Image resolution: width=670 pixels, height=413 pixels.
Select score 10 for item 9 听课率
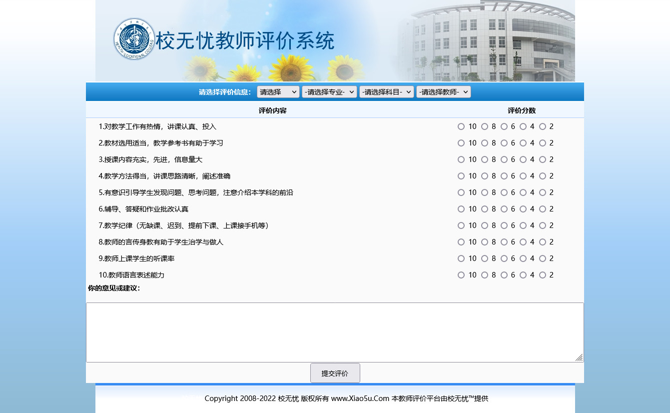(461, 258)
